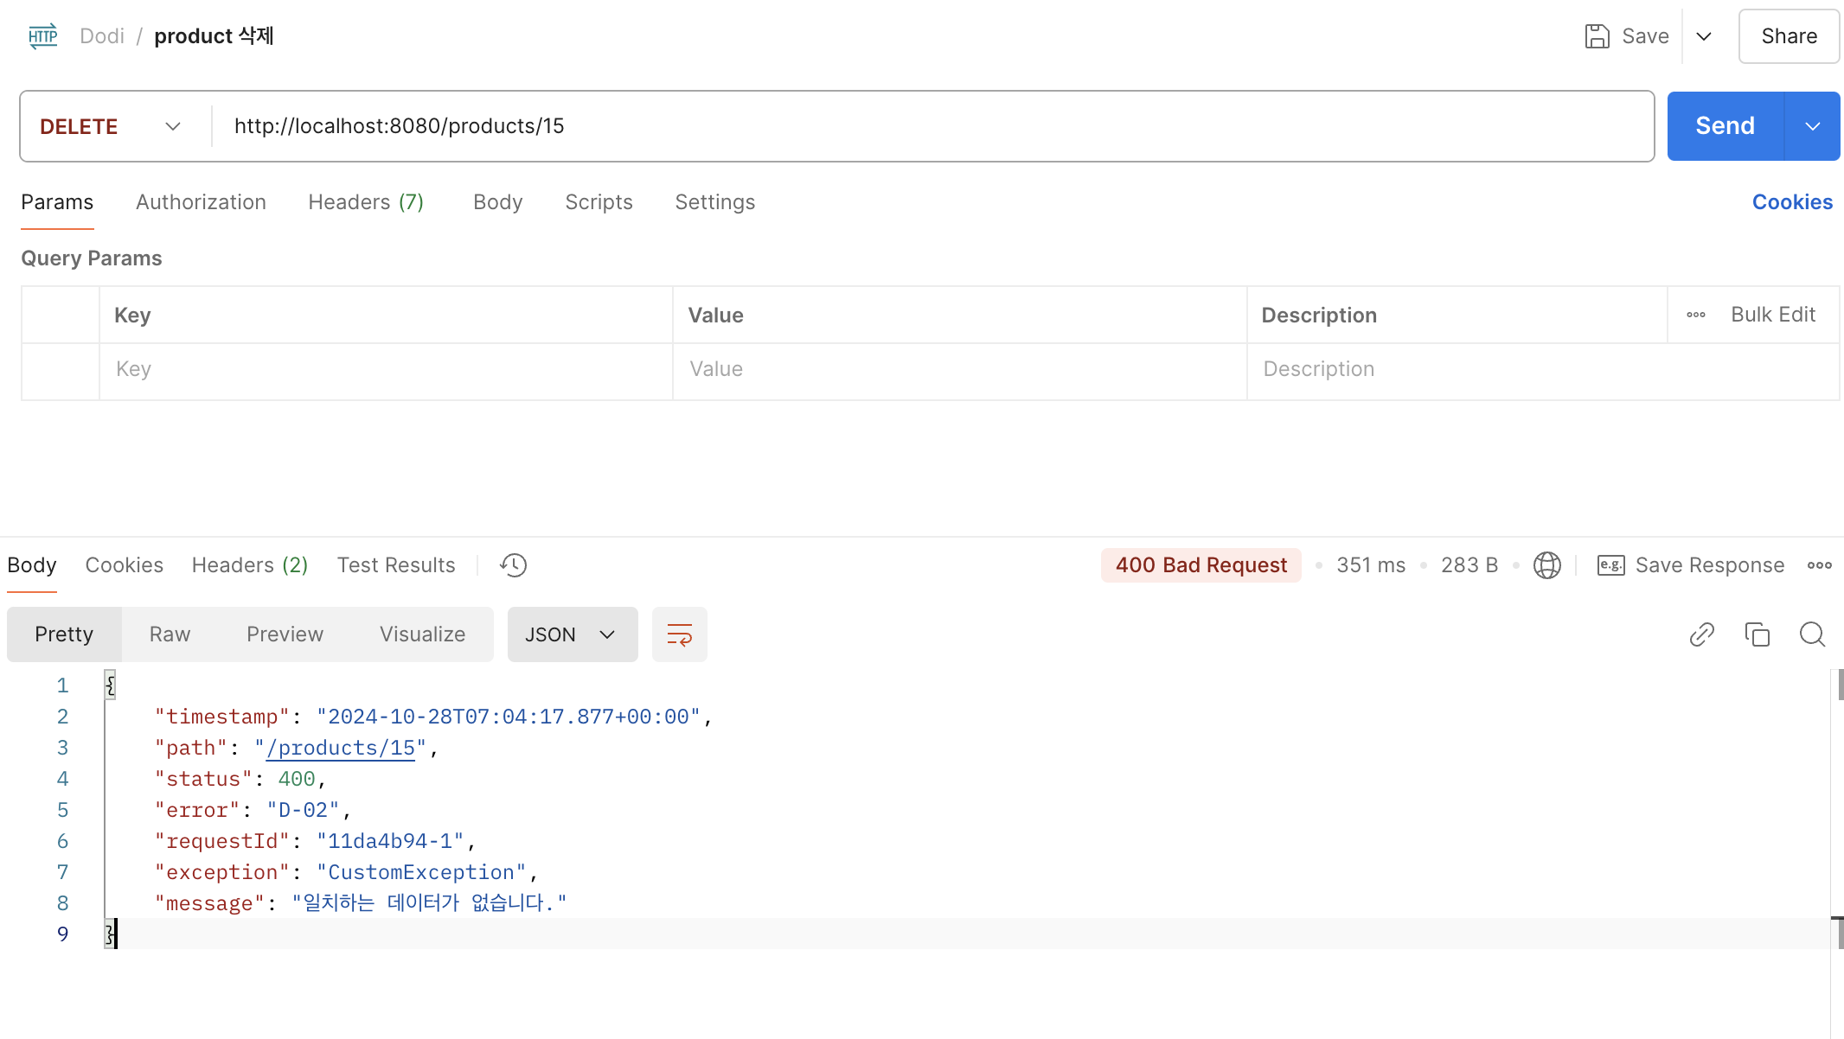Click the response vertical scrollbar

(1839, 685)
